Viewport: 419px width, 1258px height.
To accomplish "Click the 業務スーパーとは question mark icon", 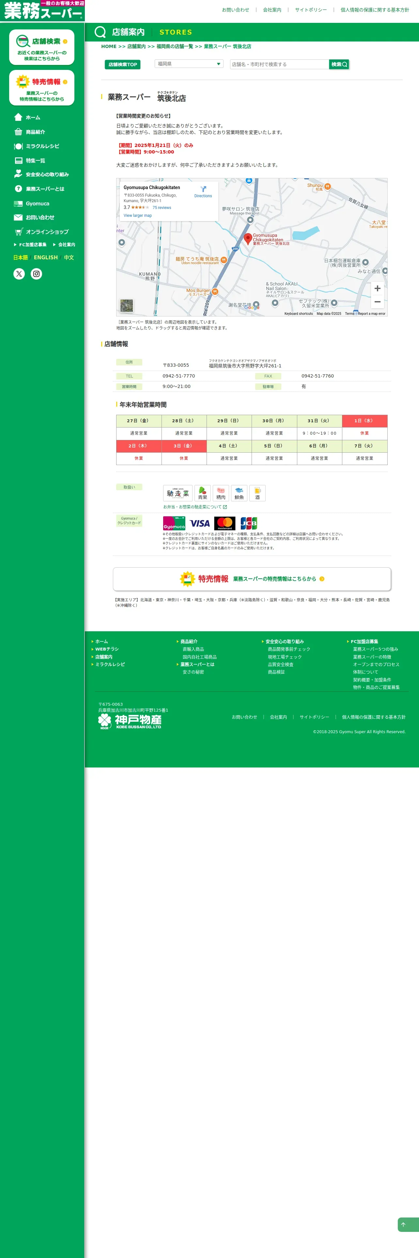I will click(x=19, y=188).
